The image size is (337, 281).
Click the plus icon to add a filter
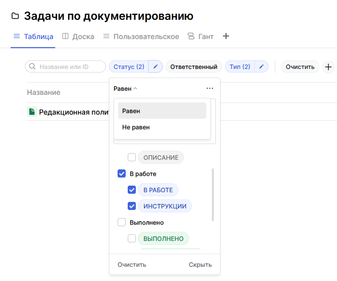(328, 67)
